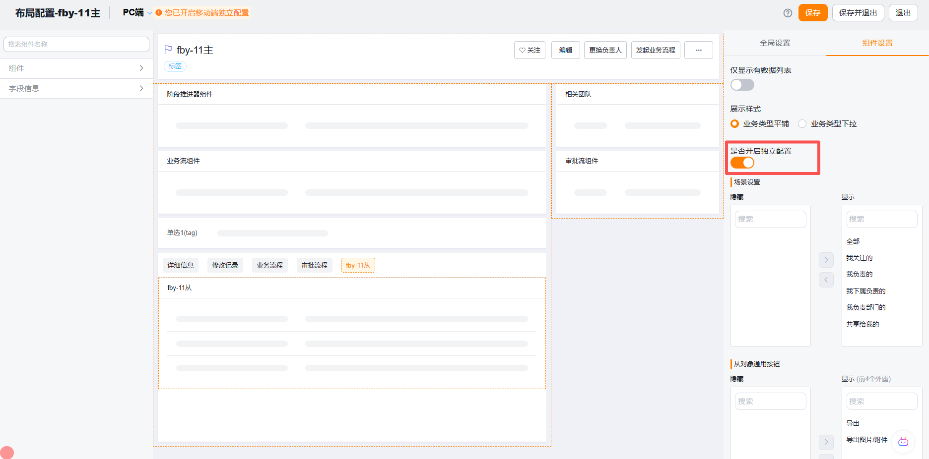
Task: Click the robot assistant icon
Action: click(903, 442)
